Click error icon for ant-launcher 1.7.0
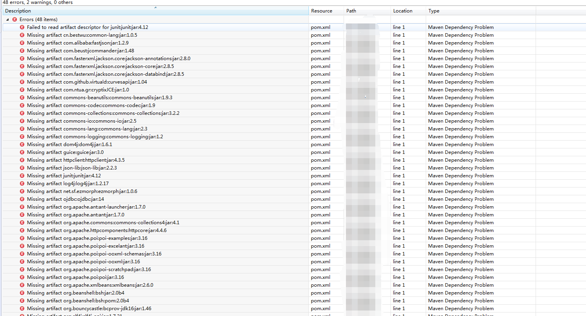Viewport: 586px width, 316px height. click(22, 207)
